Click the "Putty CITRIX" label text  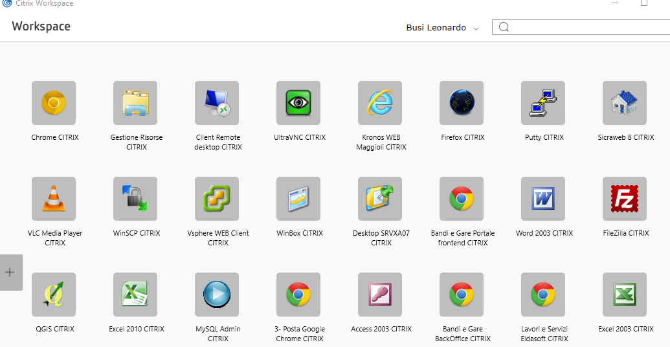coord(544,138)
